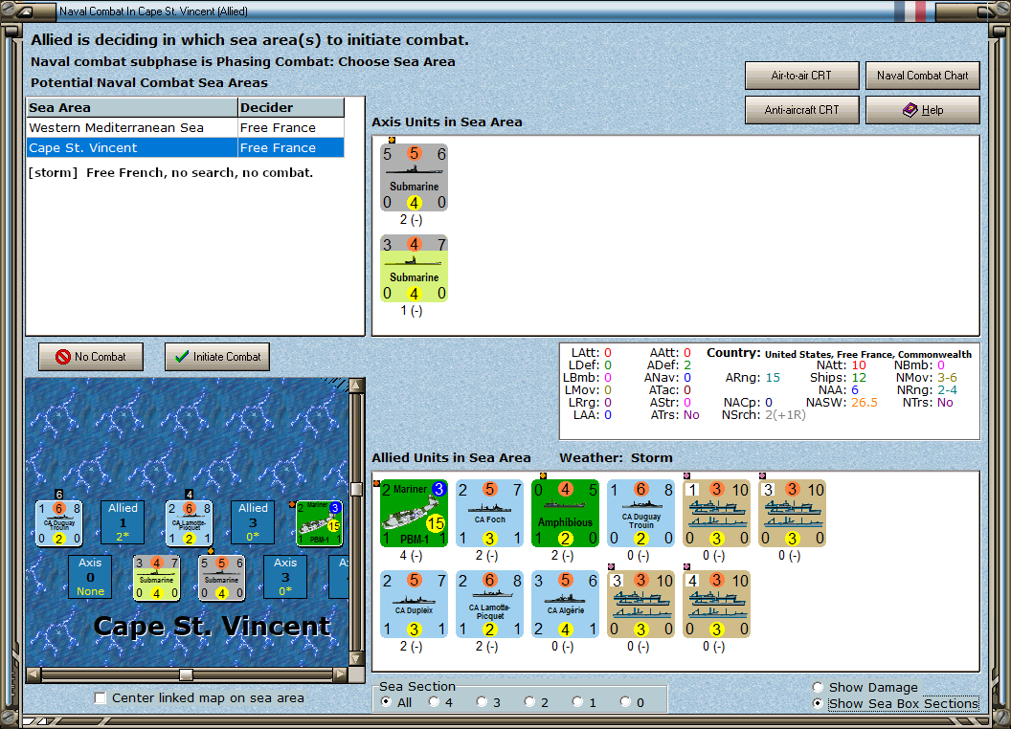Select Western Mediterranean Sea row
1011x729 pixels.
(186, 127)
